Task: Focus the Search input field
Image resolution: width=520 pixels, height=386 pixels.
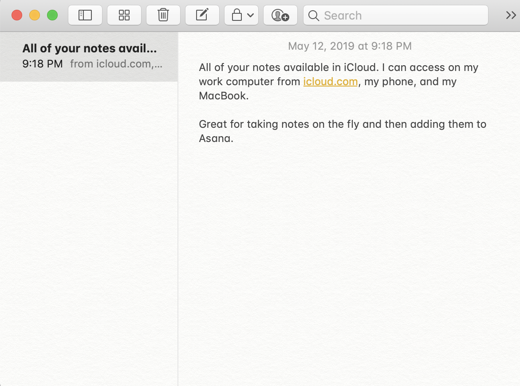Action: [399, 16]
